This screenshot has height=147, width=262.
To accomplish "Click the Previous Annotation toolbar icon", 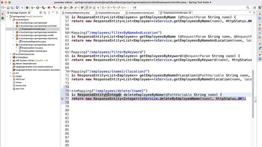I will click(x=108, y=8).
